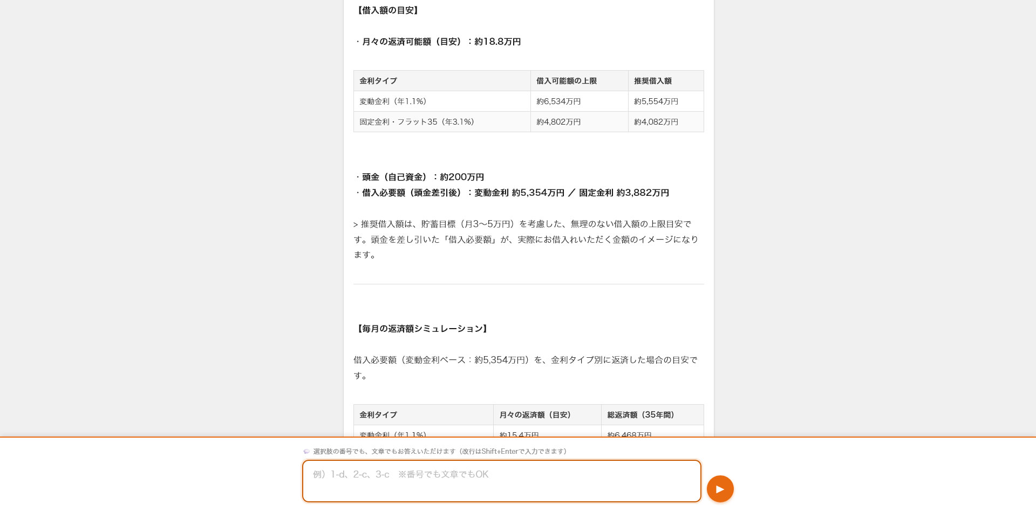Click the 総返済額（35年間） column header
1036x511 pixels.
652,415
